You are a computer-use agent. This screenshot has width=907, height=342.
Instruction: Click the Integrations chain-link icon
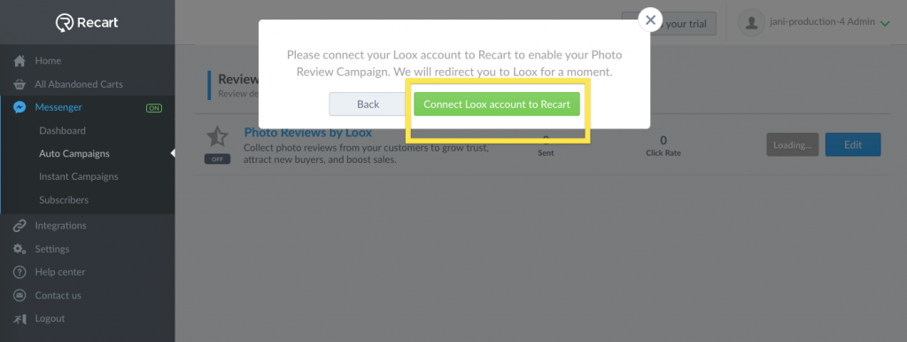pos(19,226)
